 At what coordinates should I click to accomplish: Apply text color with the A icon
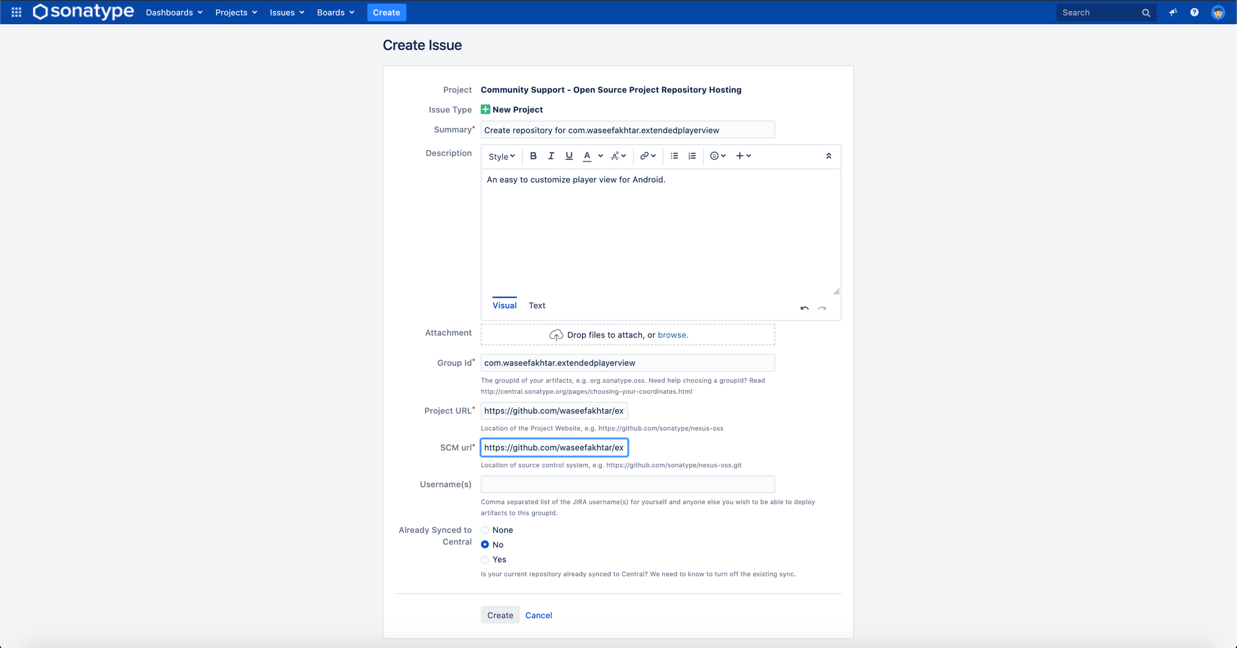587,156
